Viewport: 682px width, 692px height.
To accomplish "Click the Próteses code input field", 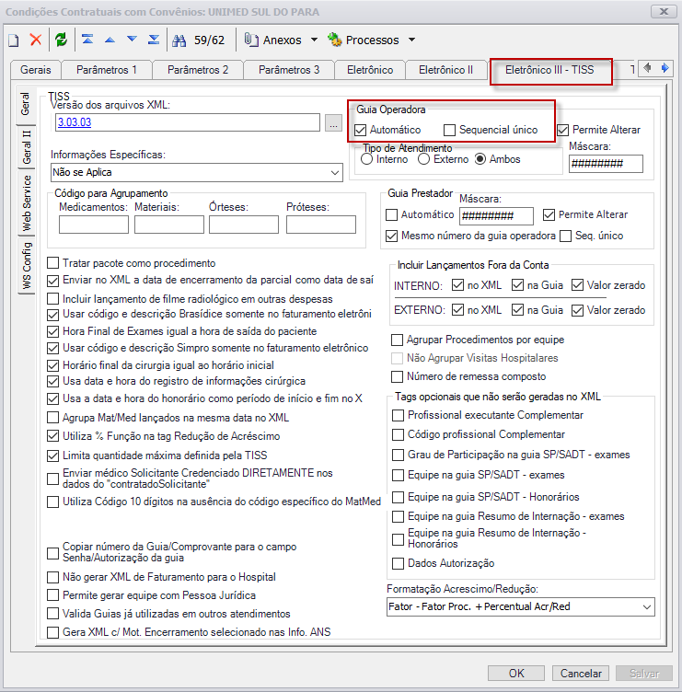I will point(321,225).
